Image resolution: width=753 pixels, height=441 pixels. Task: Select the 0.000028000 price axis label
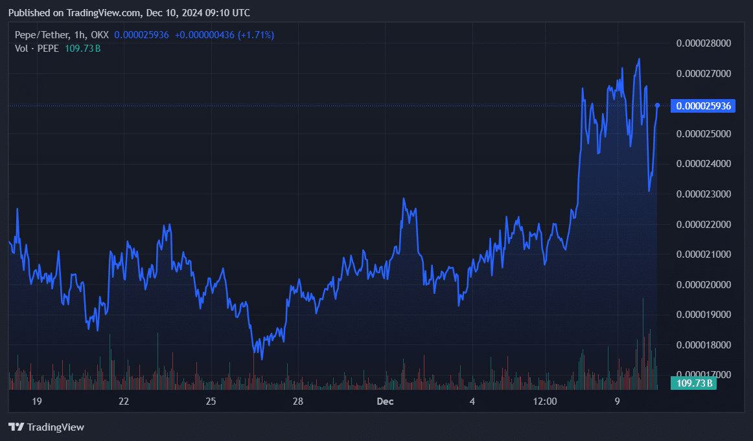[703, 43]
